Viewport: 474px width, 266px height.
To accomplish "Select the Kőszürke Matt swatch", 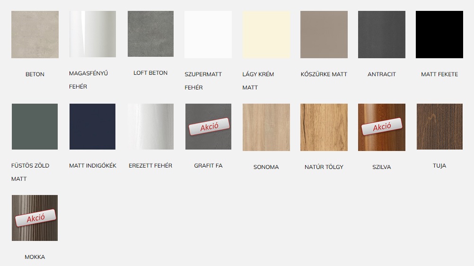I will click(324, 35).
